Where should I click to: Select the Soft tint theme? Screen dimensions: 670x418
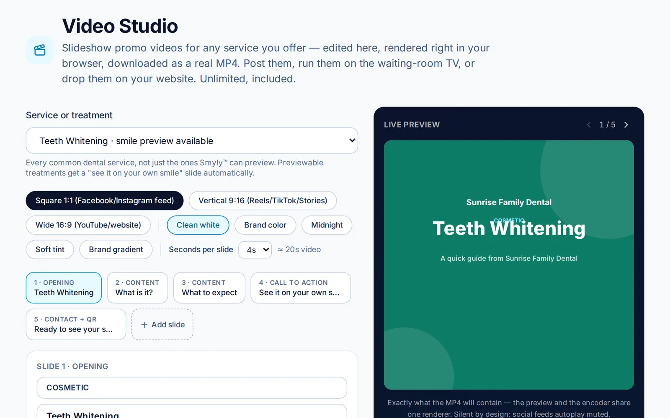pyautogui.click(x=50, y=250)
